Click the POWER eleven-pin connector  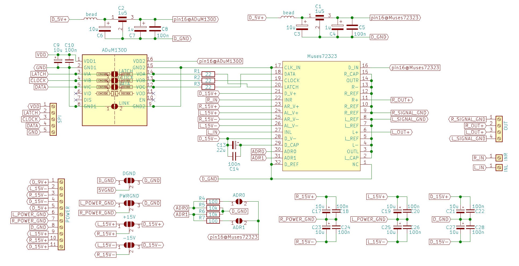pos(61,214)
